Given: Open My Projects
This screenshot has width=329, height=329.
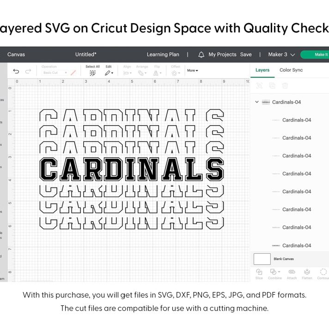Looking at the screenshot, I should tap(222, 55).
